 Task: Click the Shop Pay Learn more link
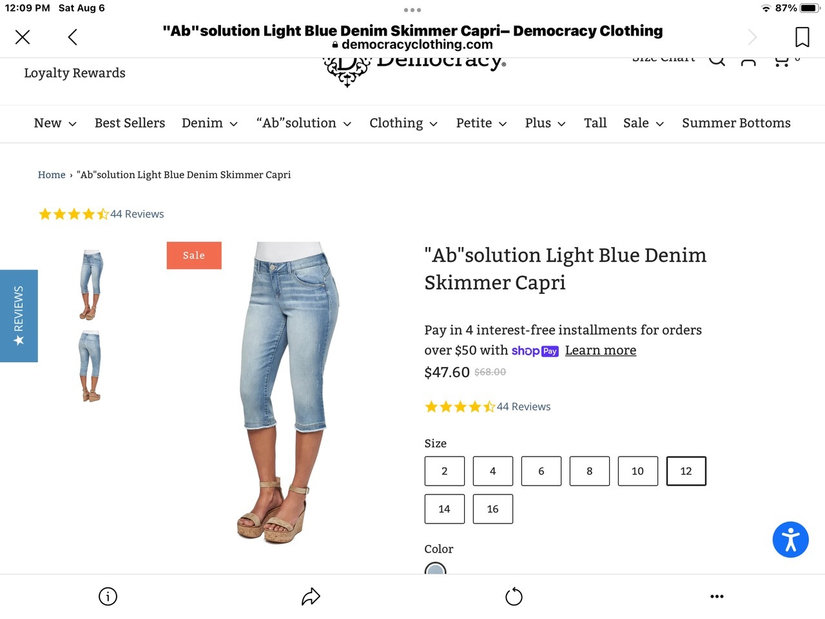[x=600, y=350]
